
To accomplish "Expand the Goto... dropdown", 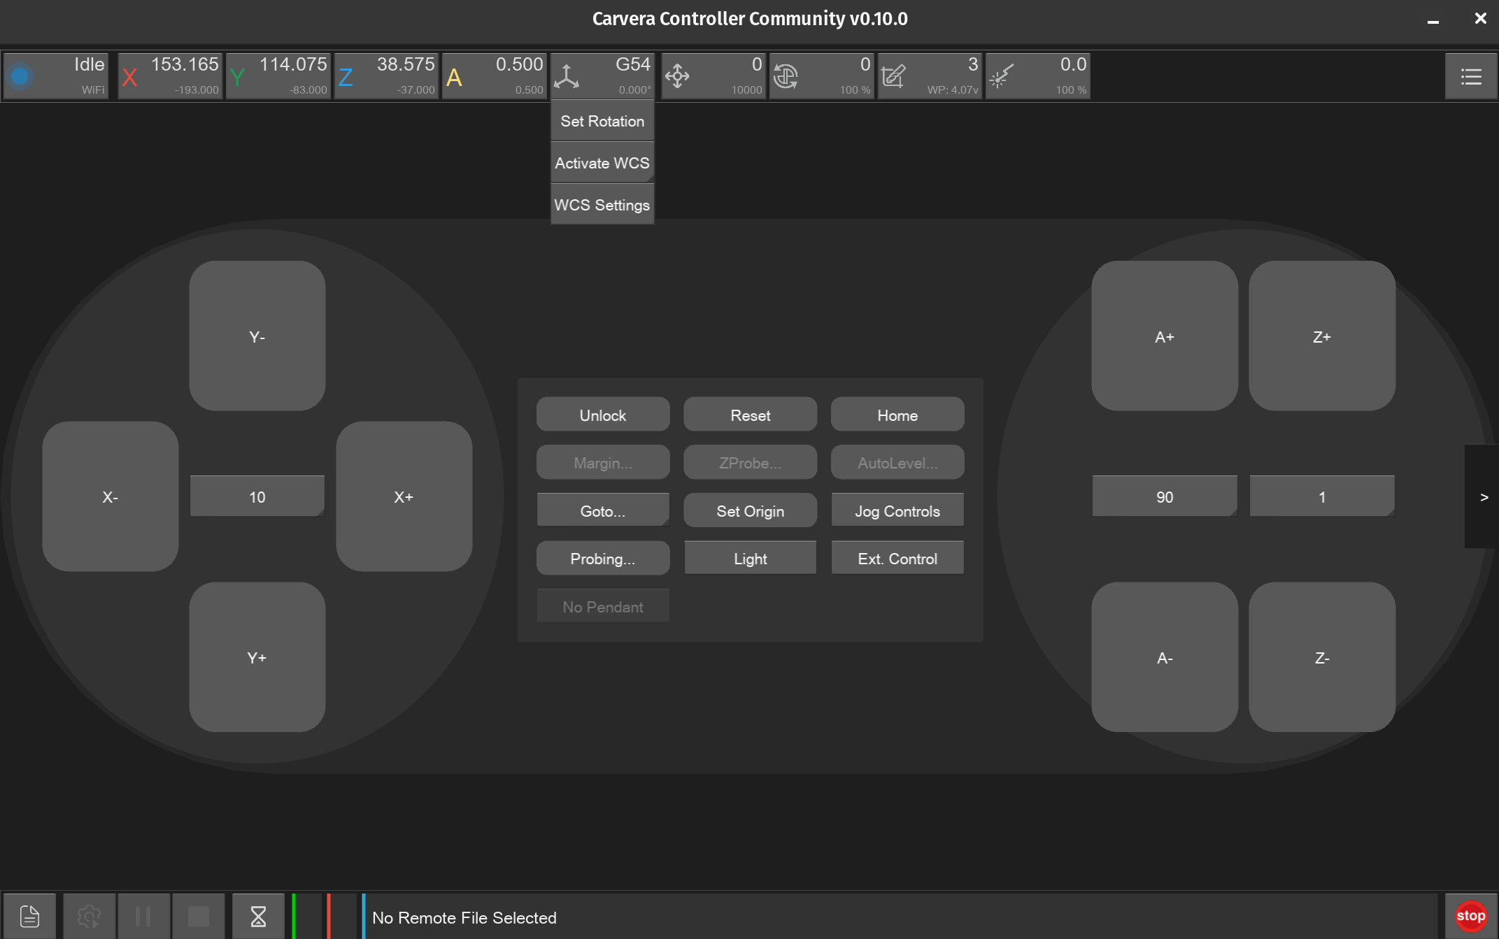I will [602, 511].
